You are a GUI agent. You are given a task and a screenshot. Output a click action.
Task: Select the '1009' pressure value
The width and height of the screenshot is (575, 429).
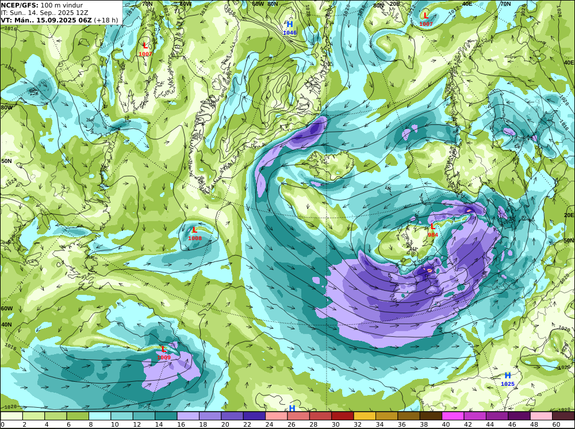point(163,358)
